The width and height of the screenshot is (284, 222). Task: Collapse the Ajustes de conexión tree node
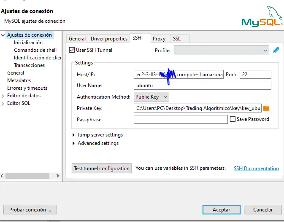point(3,35)
